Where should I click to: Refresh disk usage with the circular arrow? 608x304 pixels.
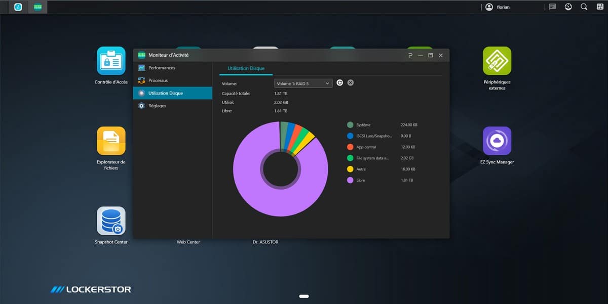point(340,83)
